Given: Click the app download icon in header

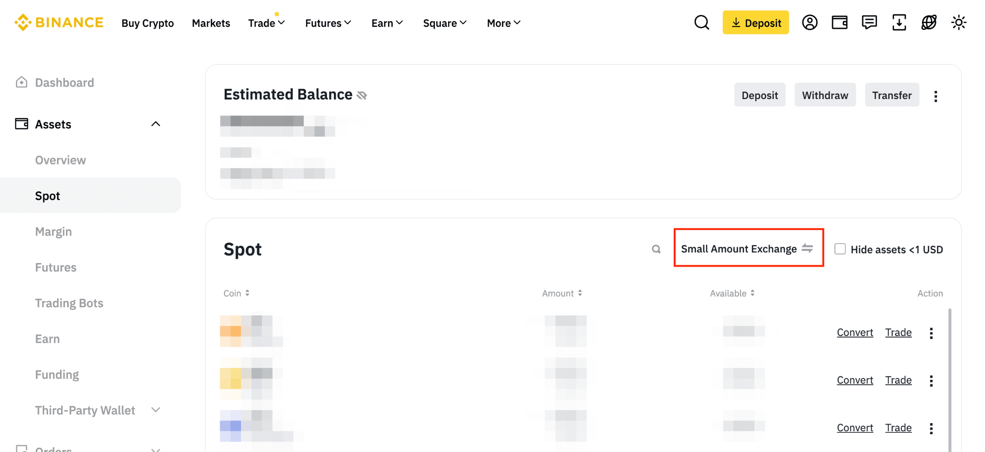Looking at the screenshot, I should 899,23.
